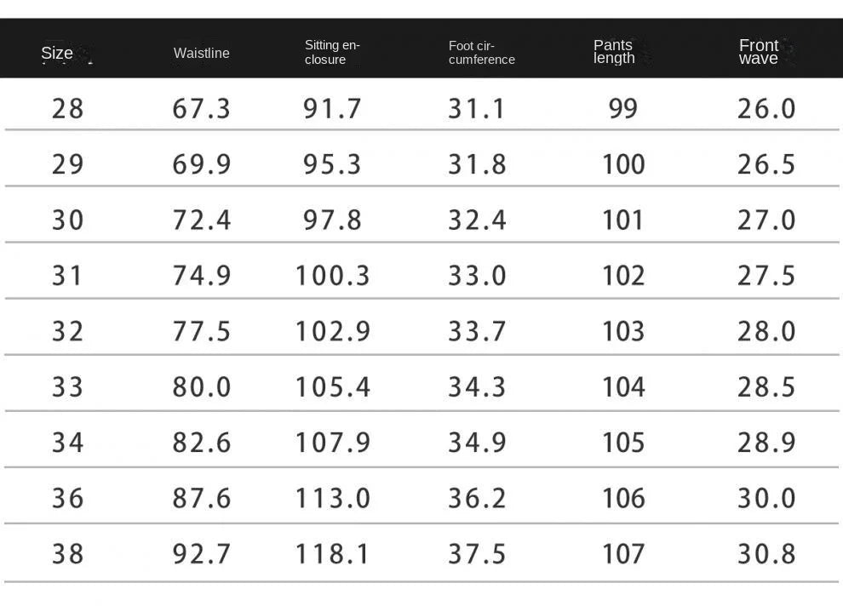Image resolution: width=843 pixels, height=606 pixels.
Task: Select pants length value 107
Action: click(x=623, y=554)
